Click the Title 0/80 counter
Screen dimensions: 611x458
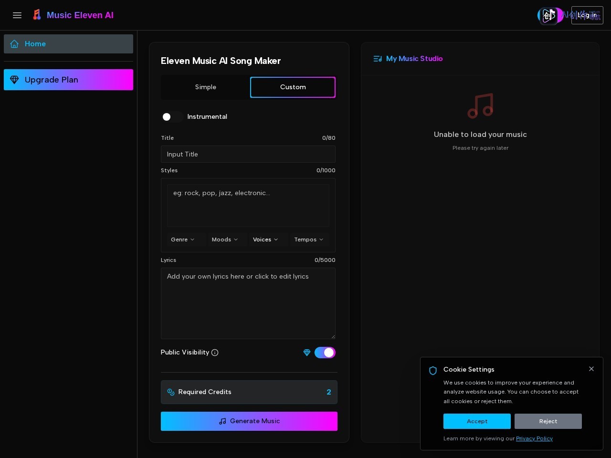tap(329, 138)
